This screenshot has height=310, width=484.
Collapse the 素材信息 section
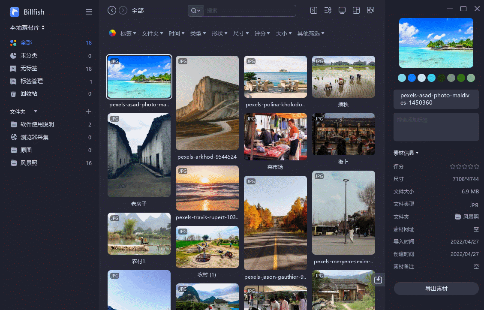[x=406, y=153]
